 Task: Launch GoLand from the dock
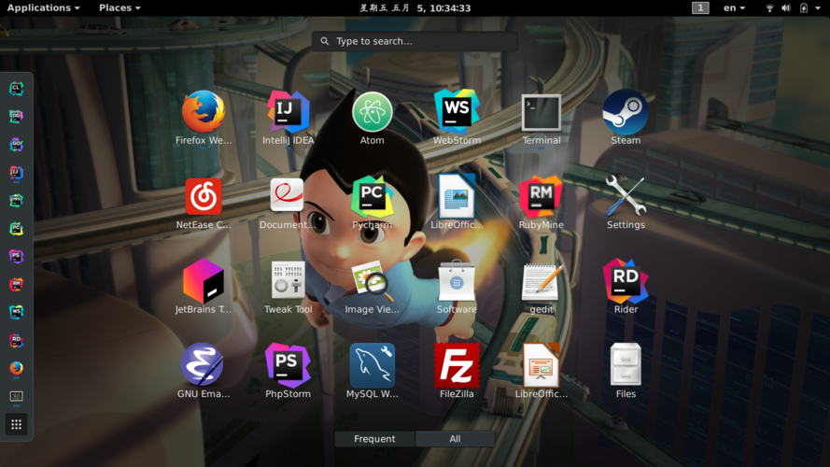click(17, 145)
